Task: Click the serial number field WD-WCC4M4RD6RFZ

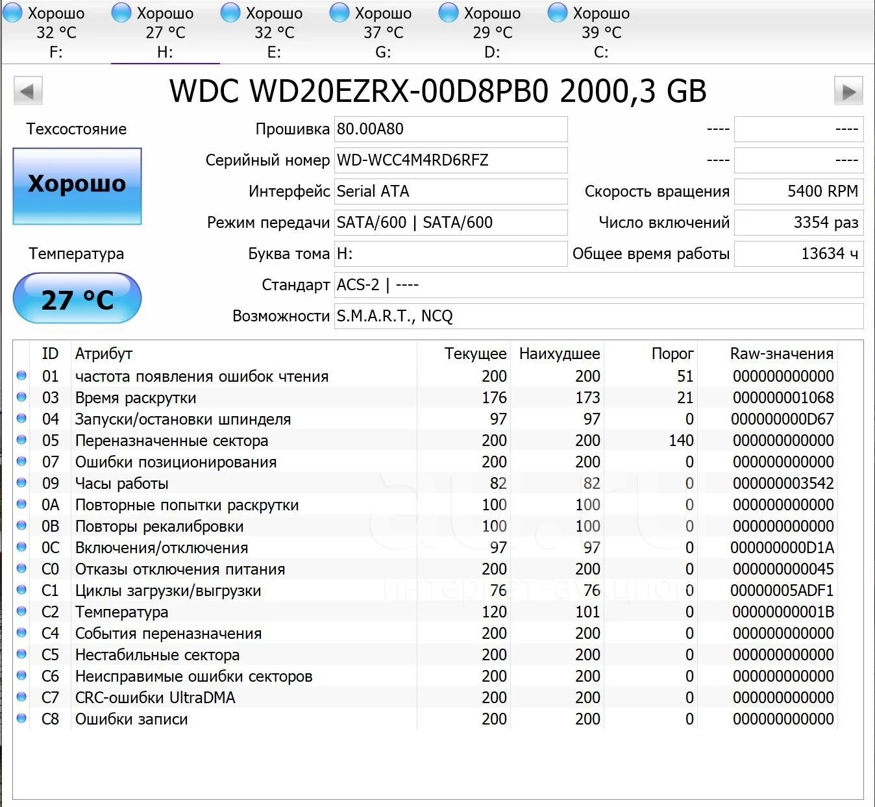Action: (x=451, y=160)
